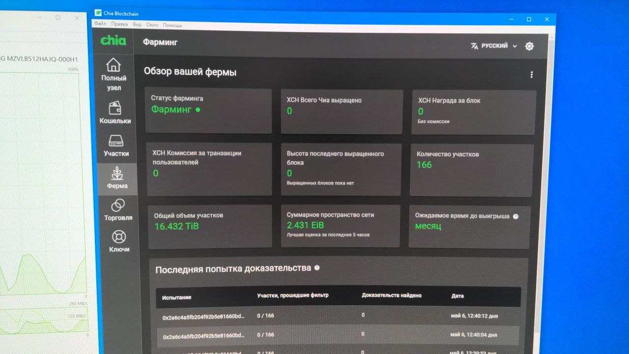Click the Количество участков label
The width and height of the screenshot is (629, 354).
448,154
